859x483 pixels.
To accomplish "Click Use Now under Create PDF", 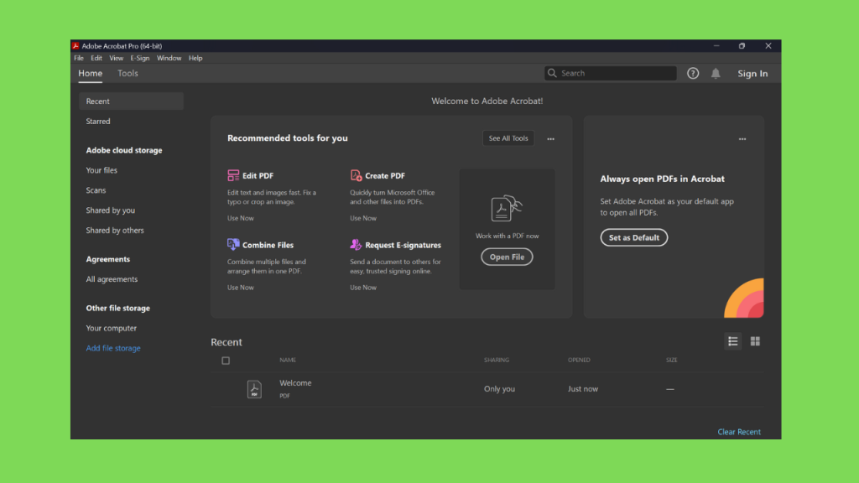I will (x=363, y=218).
